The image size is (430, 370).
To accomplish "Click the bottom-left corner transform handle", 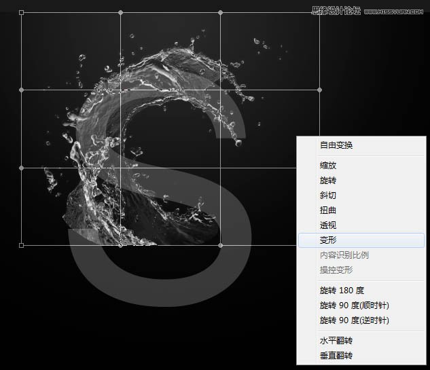I will click(x=22, y=245).
